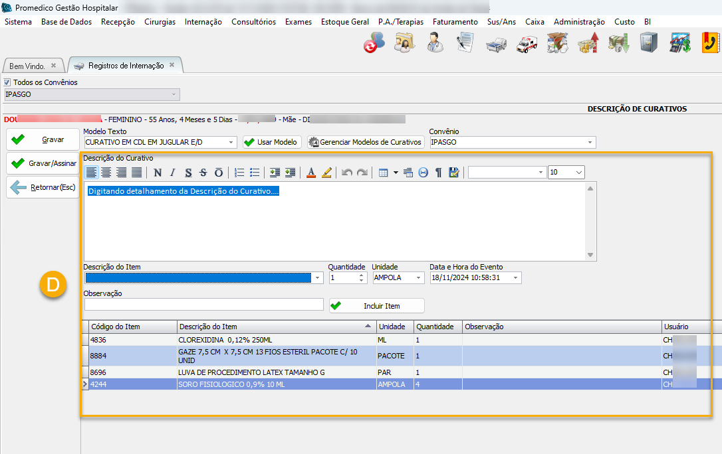This screenshot has width=722, height=454.
Task: Toggle the italic formatting button
Action: click(173, 173)
